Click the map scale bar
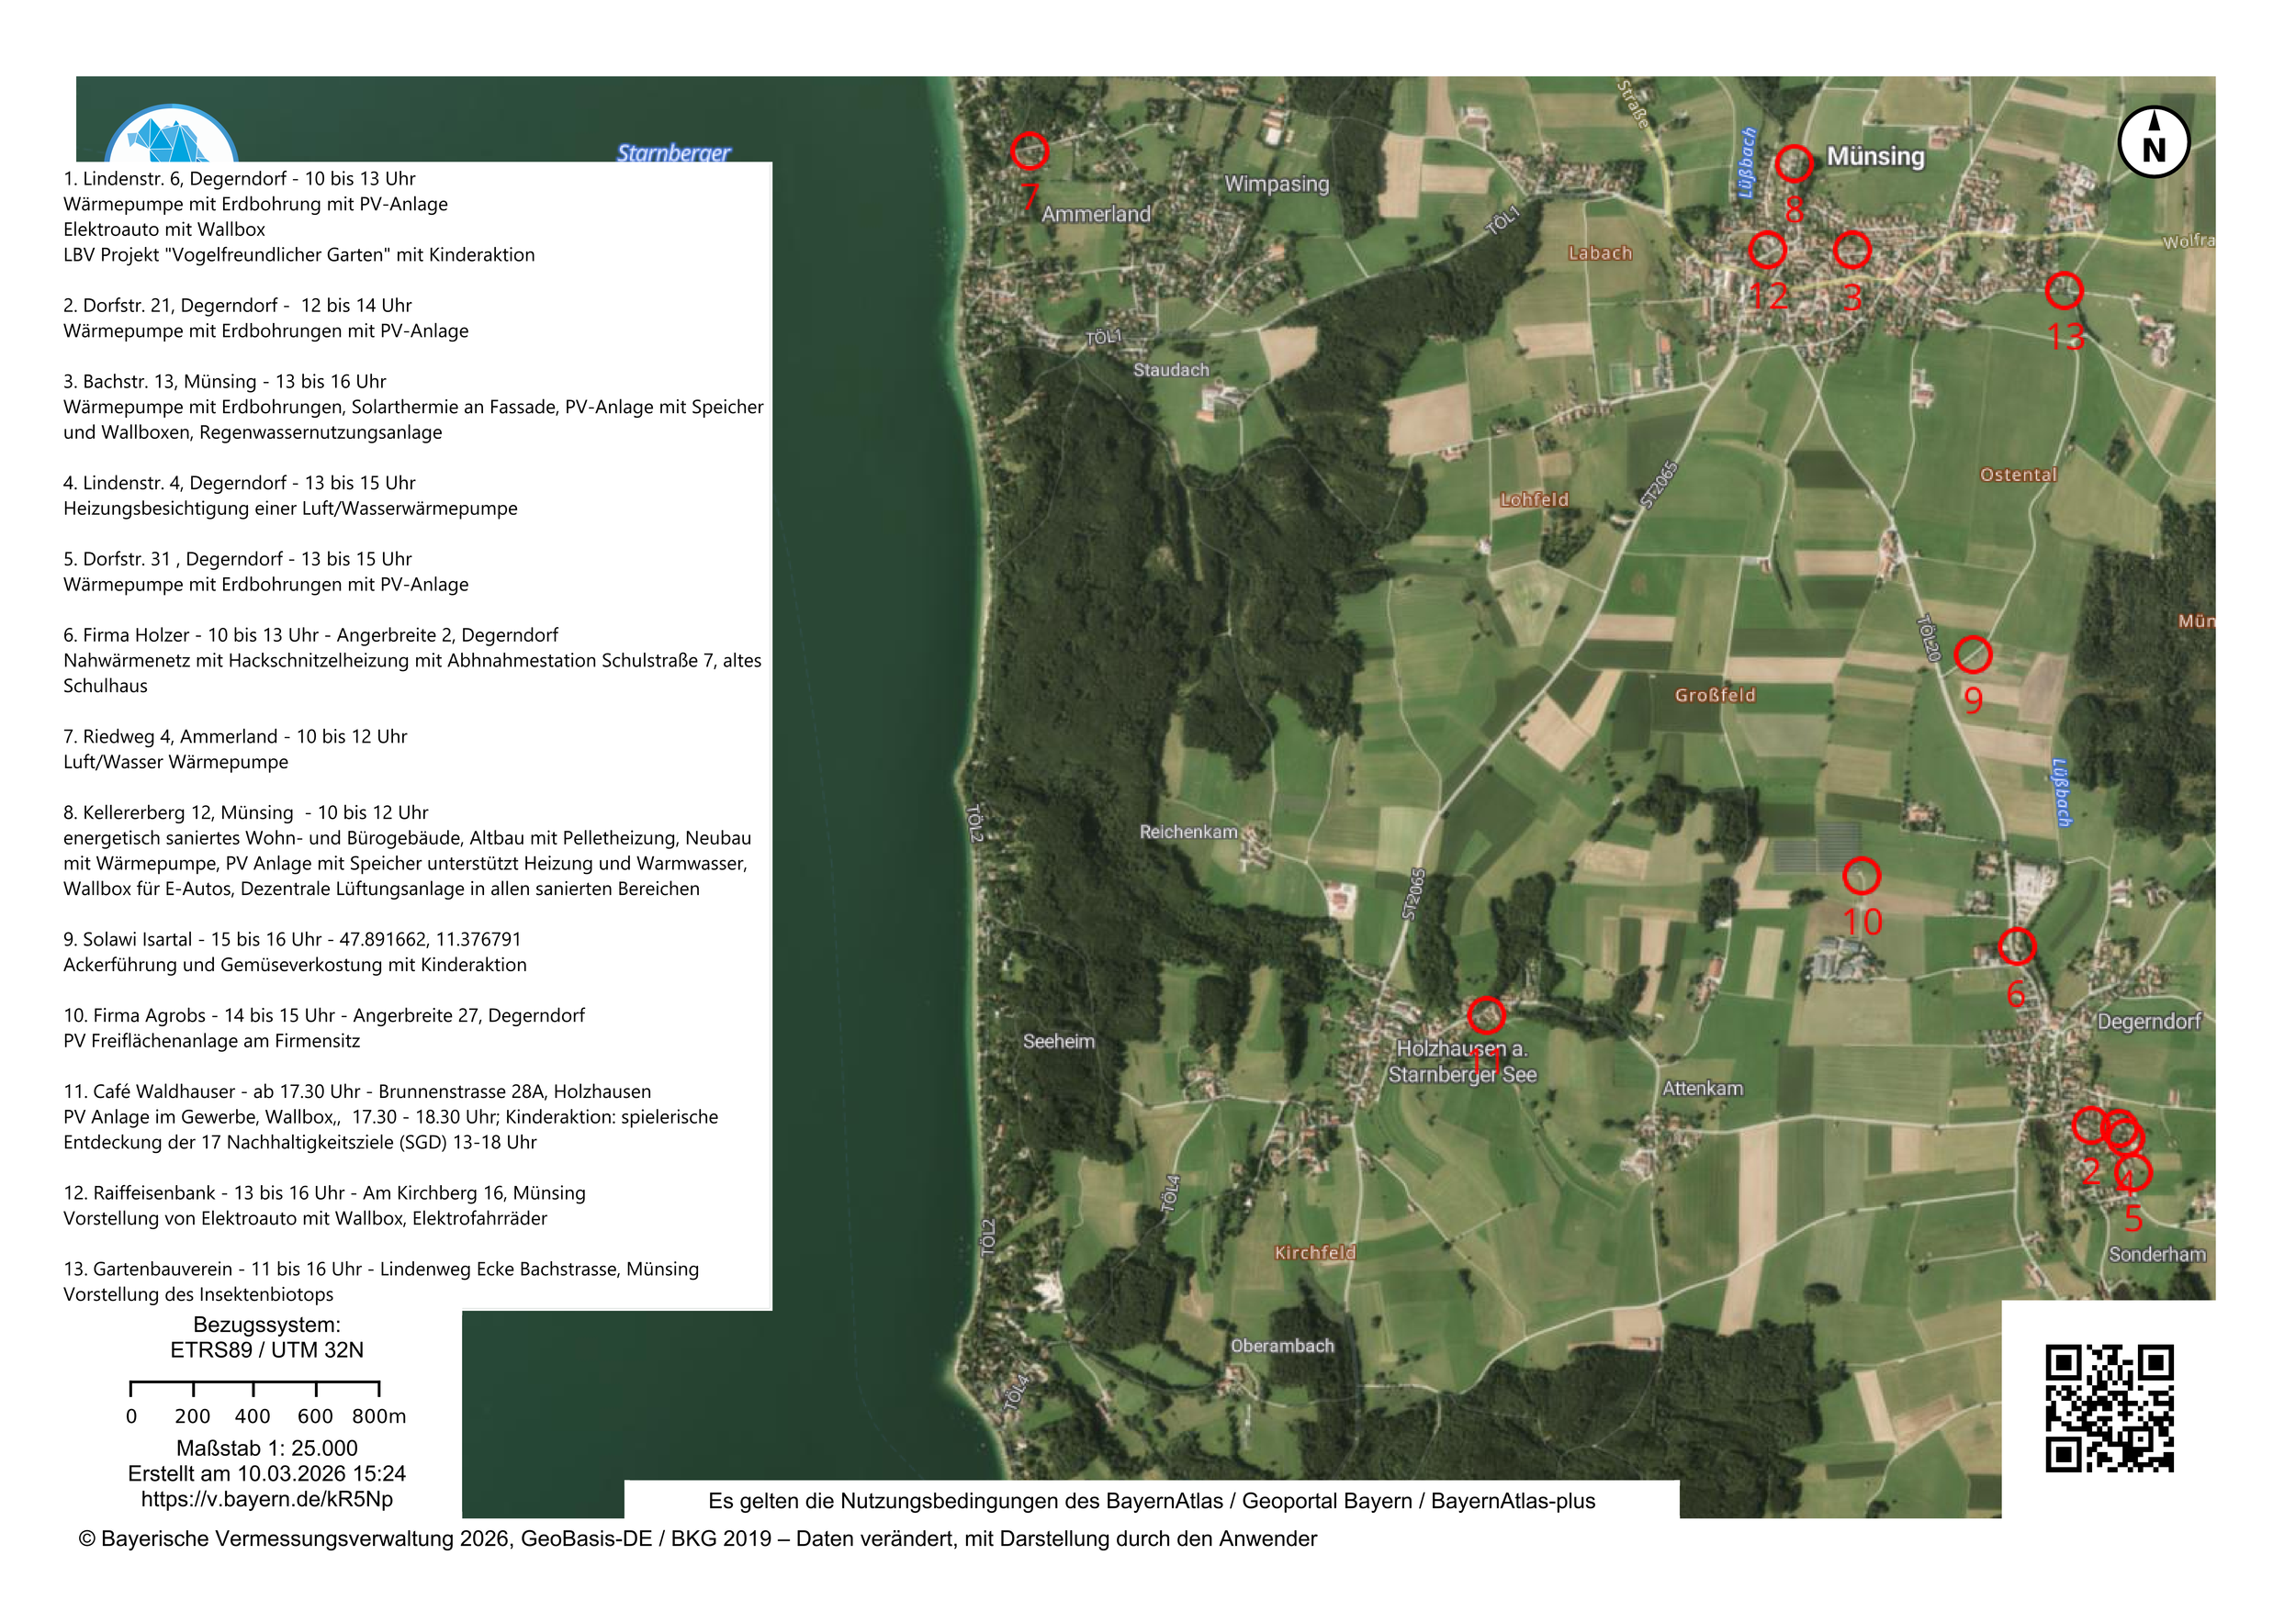2296x1622 pixels. click(254, 1388)
